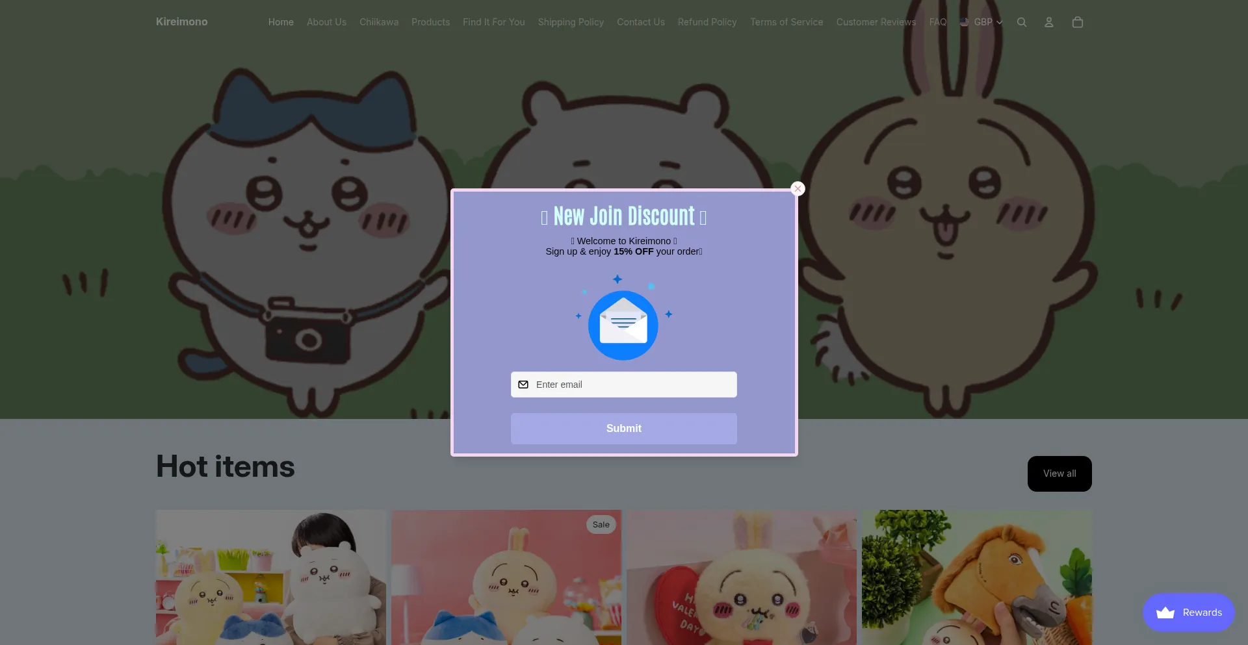Screen dimensions: 1248x645
Task: Open the Valentine heart rabbit plush thumbnail
Action: 742,577
